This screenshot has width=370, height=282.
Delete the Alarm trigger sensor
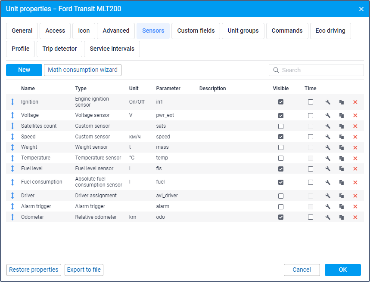coord(355,207)
